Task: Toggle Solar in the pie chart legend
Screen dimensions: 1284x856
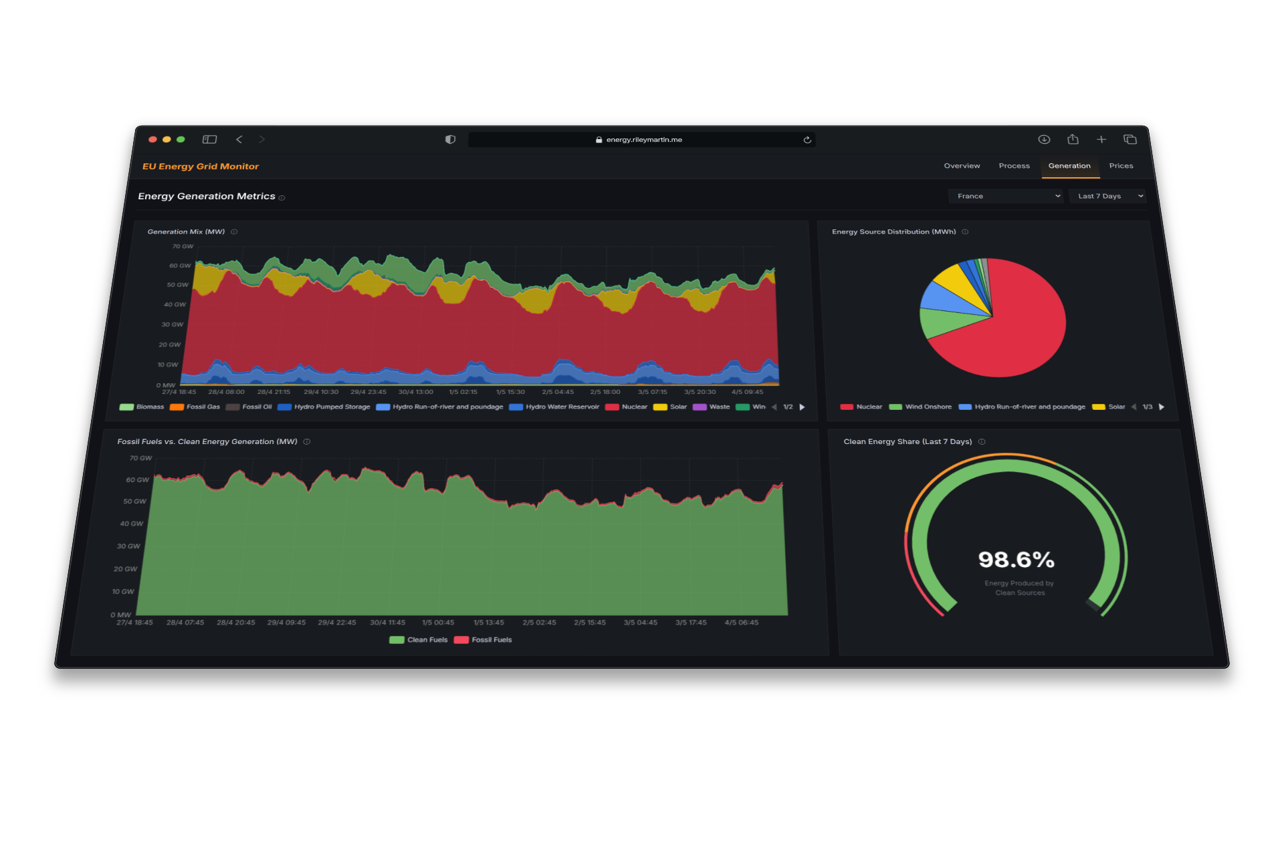Action: [1109, 407]
